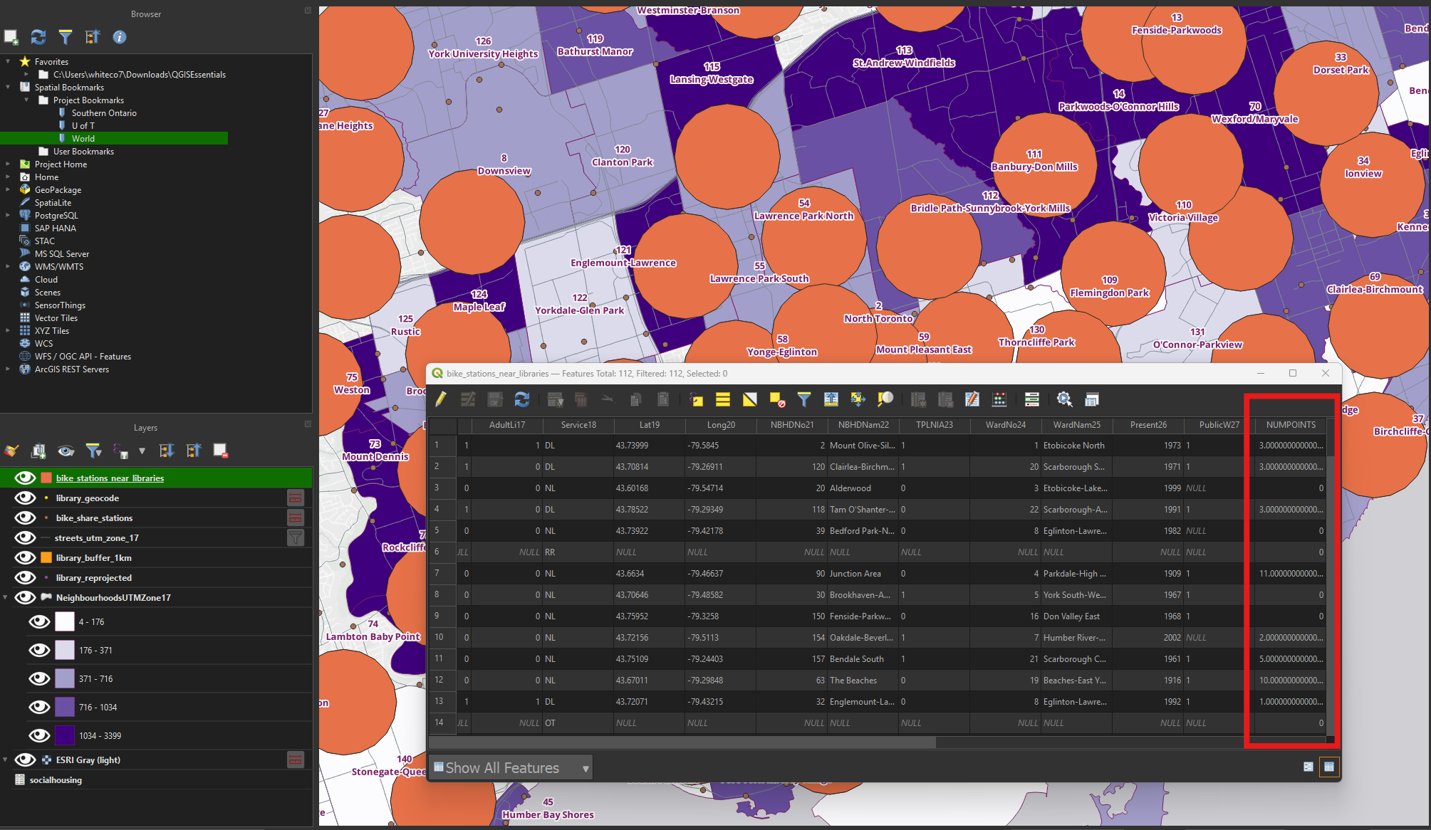Click the 1034 - 3399 dark purple swatch
The height and width of the screenshot is (830, 1431).
pos(65,735)
